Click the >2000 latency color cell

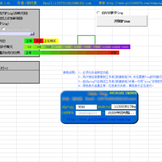(x=126, y=47)
